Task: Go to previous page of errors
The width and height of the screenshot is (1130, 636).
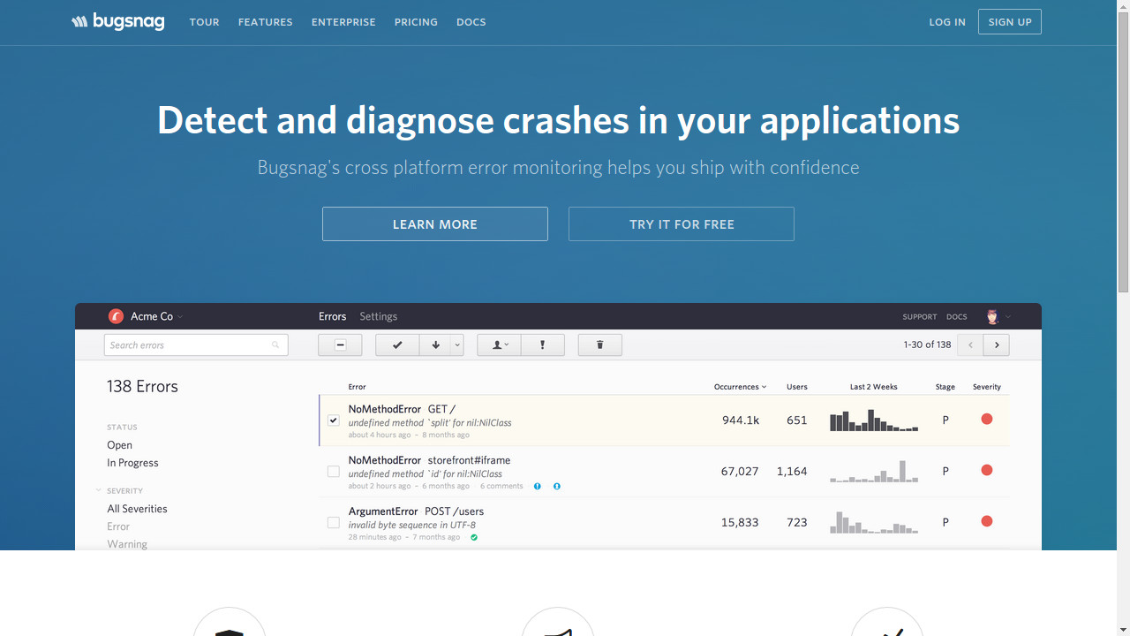Action: 970,345
